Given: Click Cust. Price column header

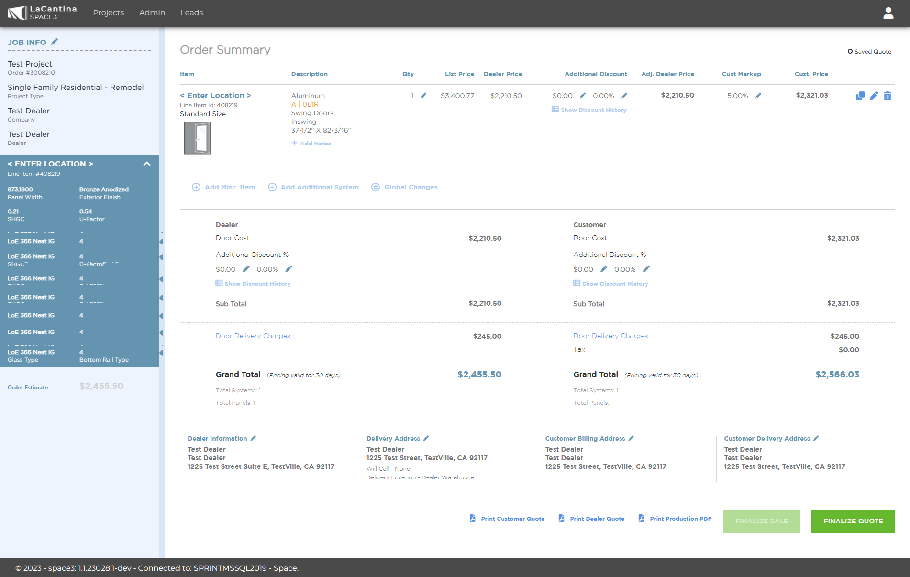Looking at the screenshot, I should 811,74.
